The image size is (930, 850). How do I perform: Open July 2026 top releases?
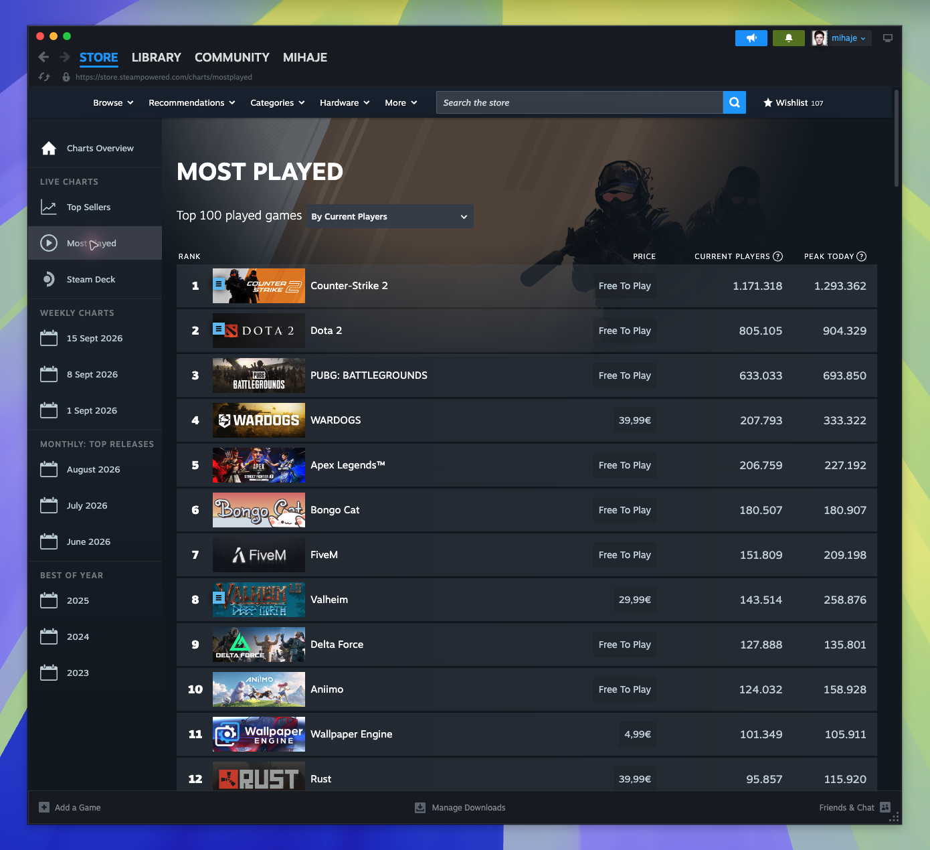(x=95, y=505)
